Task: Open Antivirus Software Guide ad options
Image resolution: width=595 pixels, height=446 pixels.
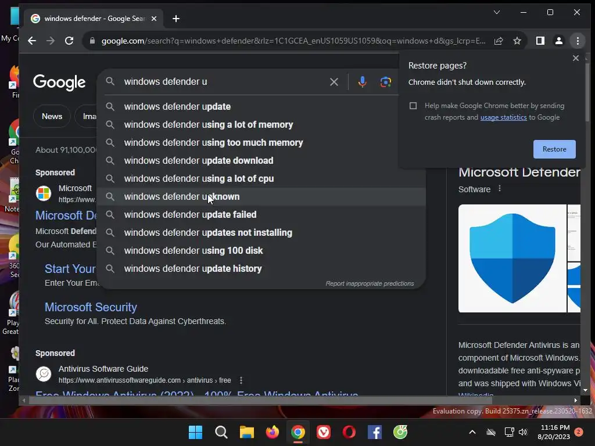Action: [241, 380]
